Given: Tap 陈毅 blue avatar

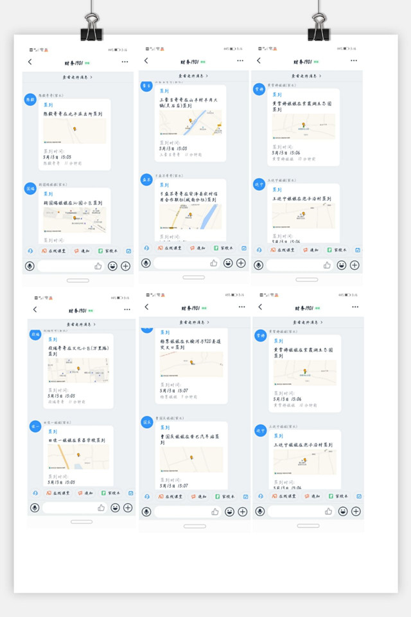Looking at the screenshot, I should coord(30,100).
